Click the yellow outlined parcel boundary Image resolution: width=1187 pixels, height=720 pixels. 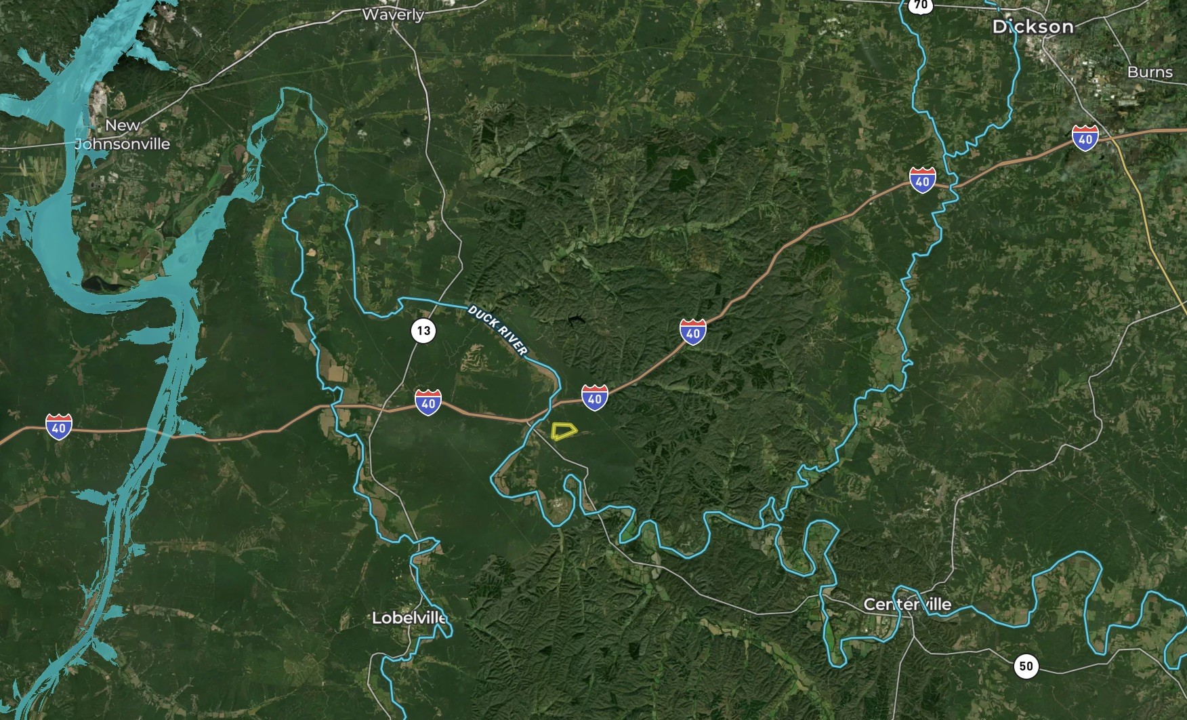[564, 431]
